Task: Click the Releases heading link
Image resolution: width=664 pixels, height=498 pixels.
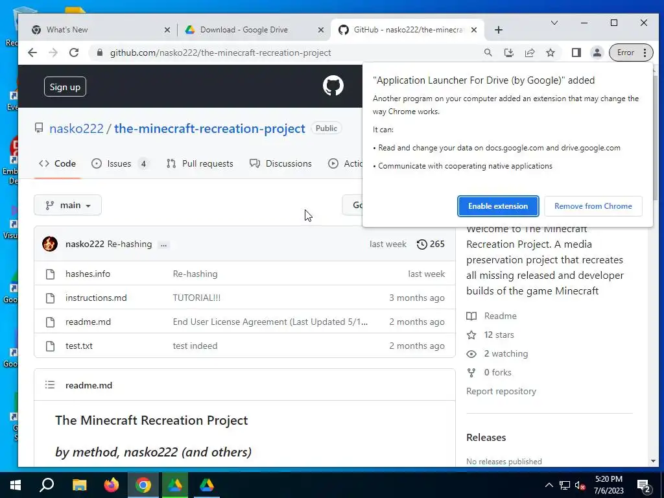Action: point(486,438)
